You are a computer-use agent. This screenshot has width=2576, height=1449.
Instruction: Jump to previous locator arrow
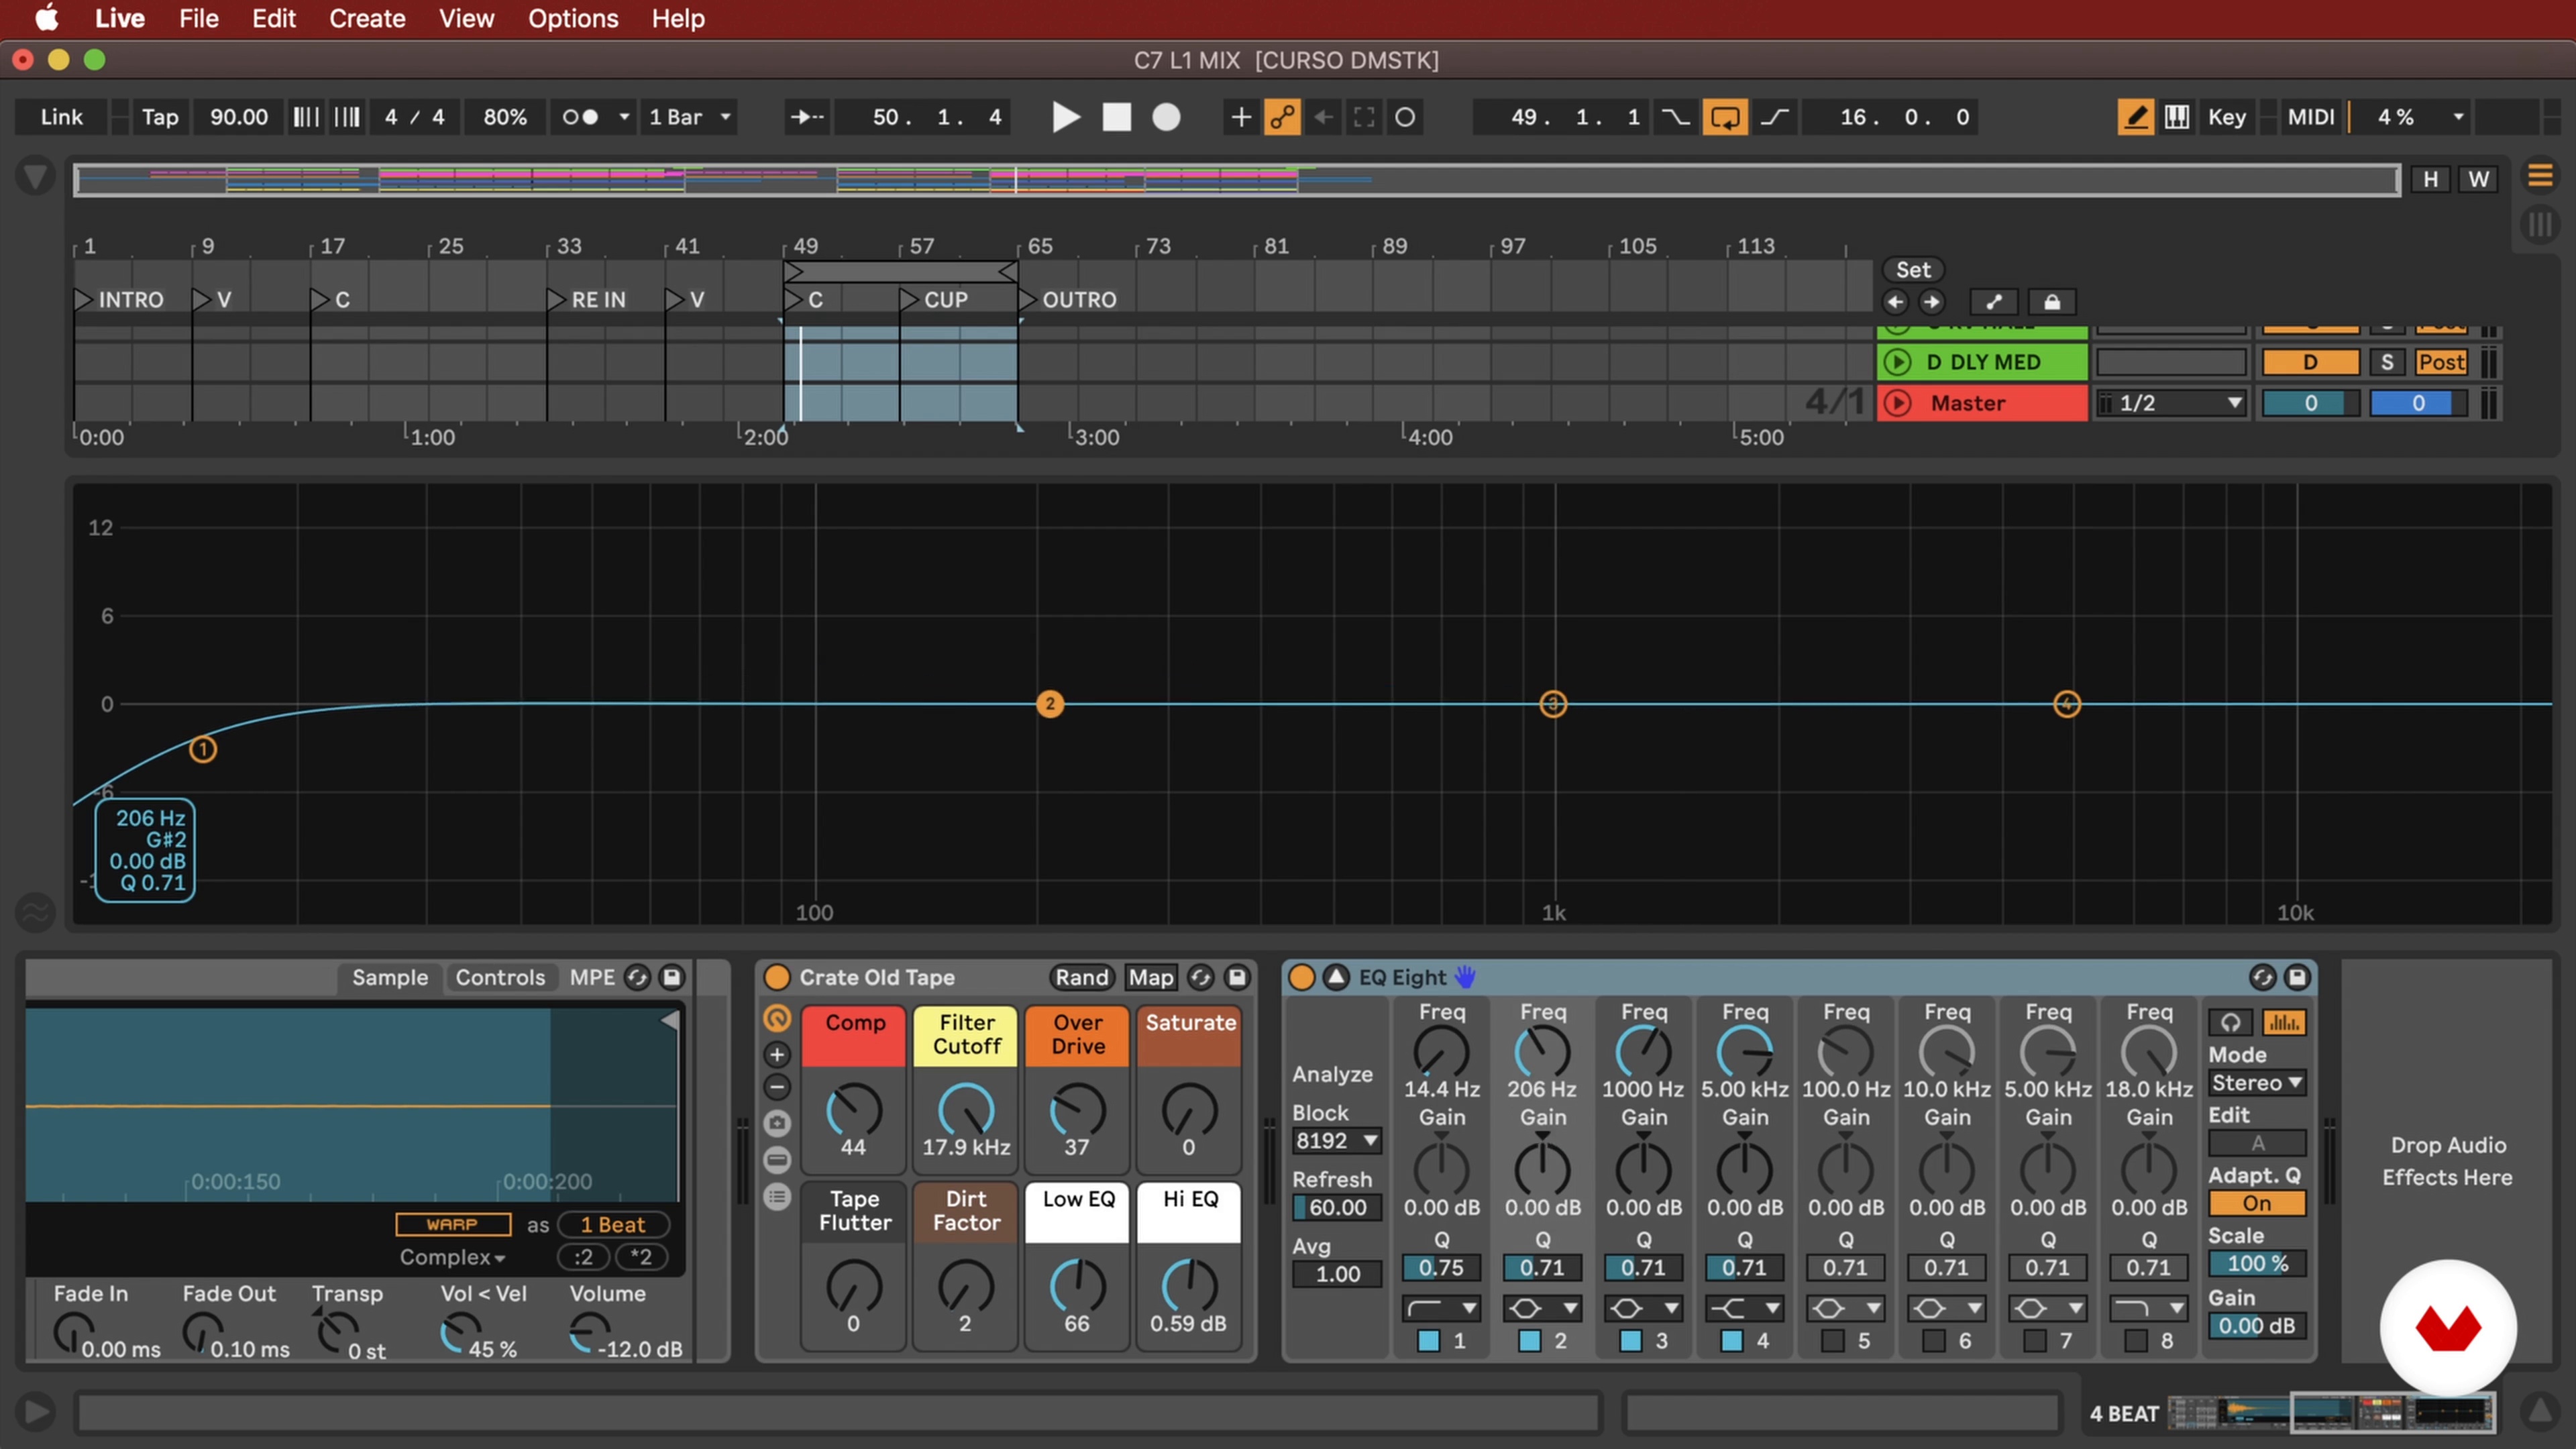[x=1895, y=302]
